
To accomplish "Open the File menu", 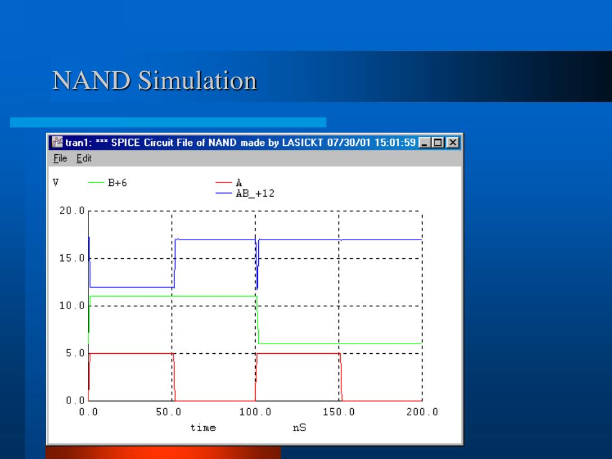I will pyautogui.click(x=60, y=158).
